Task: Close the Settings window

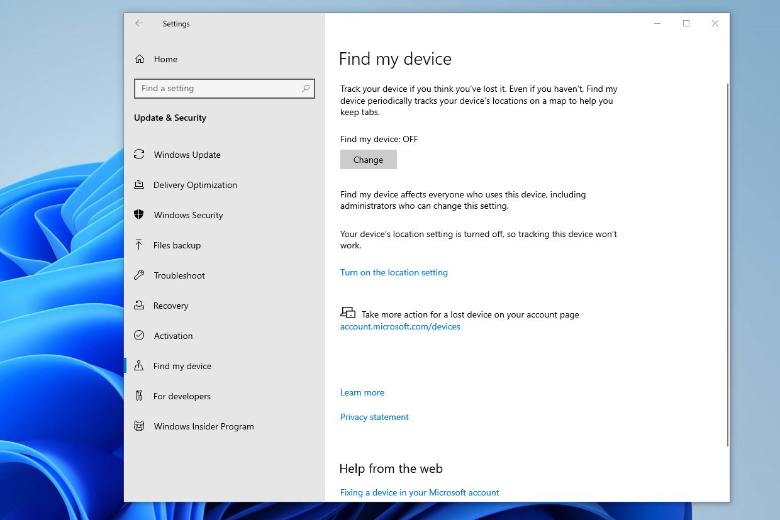Action: (715, 23)
